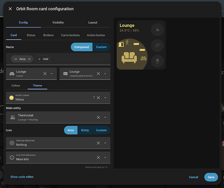The height and width of the screenshot is (188, 224).
Task: Click the Lounge Lower area field
Action: coord(32,74)
